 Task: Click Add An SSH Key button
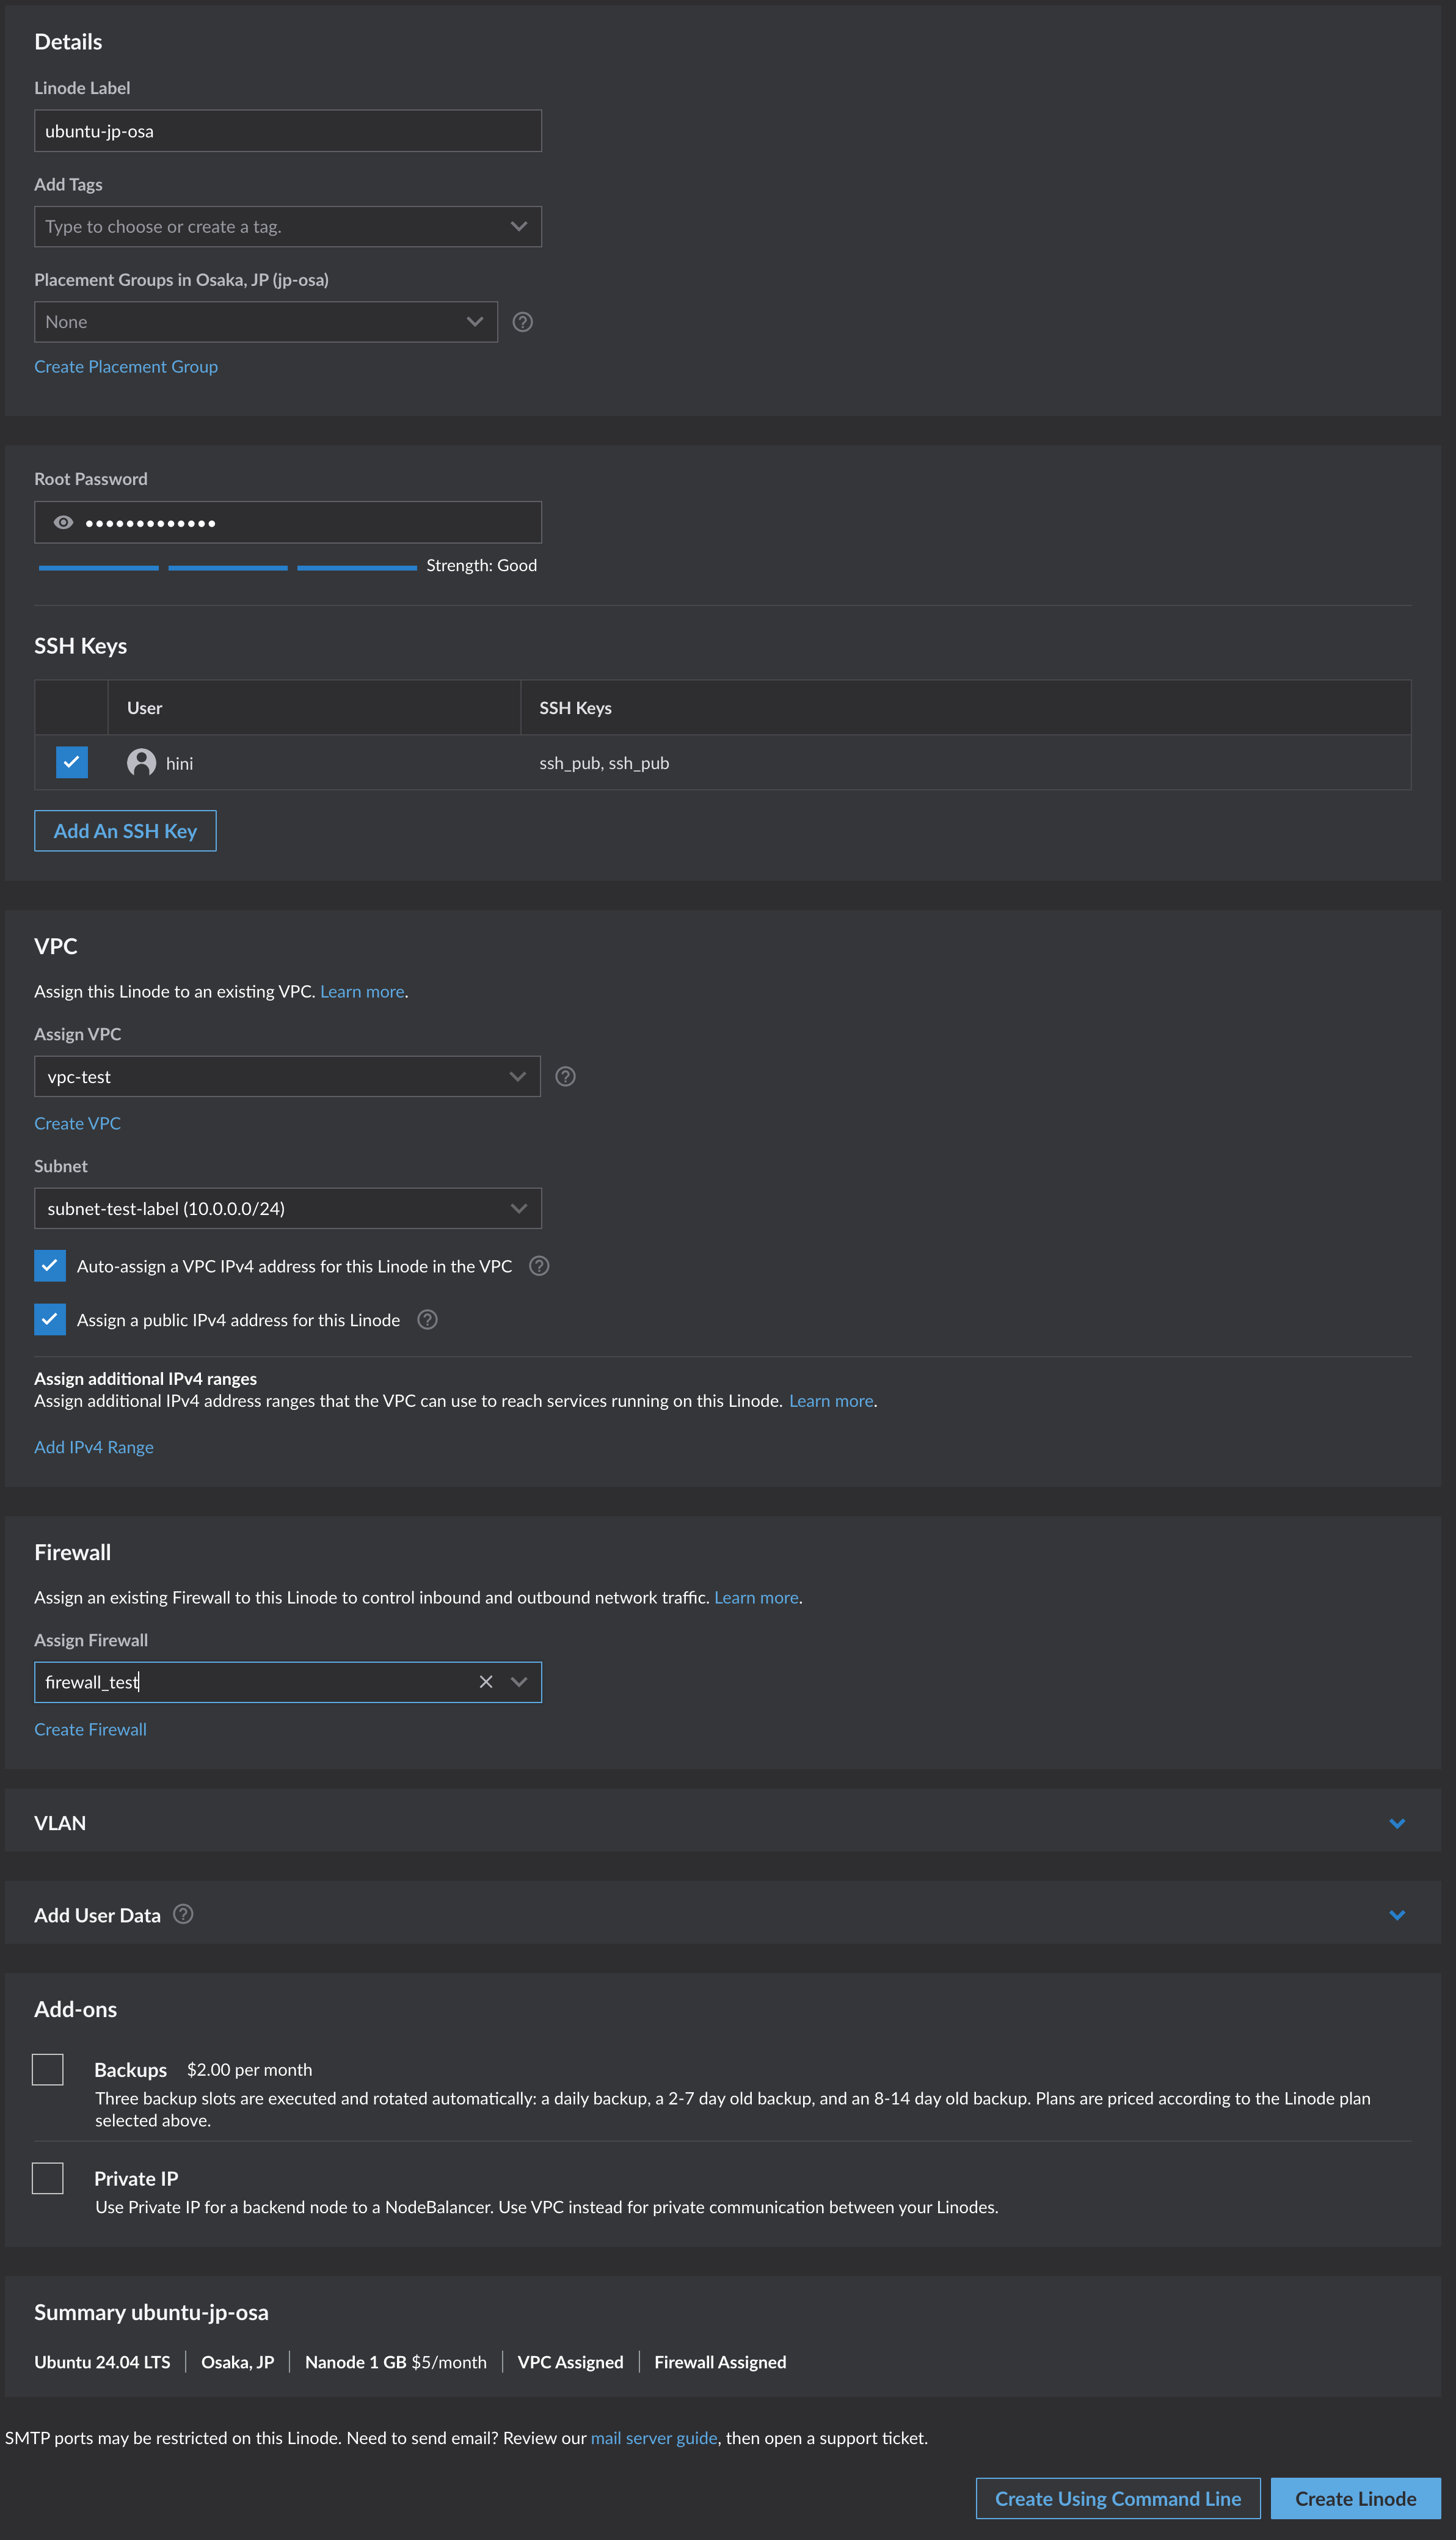[x=125, y=831]
